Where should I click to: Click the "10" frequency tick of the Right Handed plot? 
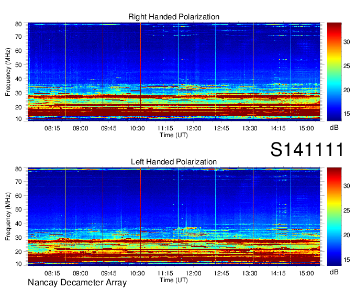(x=18, y=119)
